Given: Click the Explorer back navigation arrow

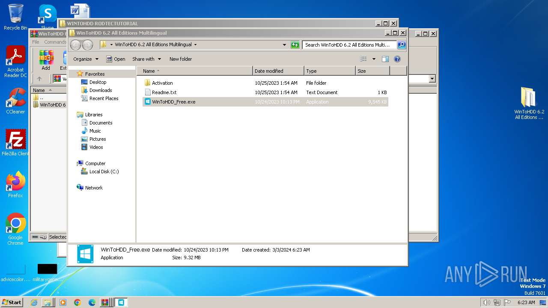Looking at the screenshot, I should coord(75,45).
